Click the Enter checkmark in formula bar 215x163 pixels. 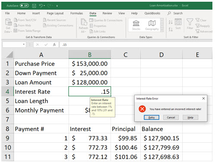pos(46,45)
